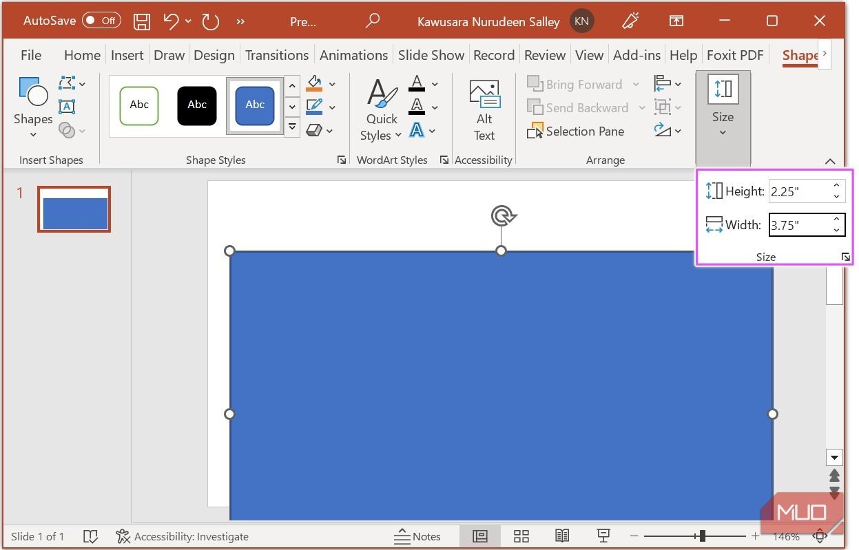Click the search magnifier in the title bar
The width and height of the screenshot is (859, 550).
[372, 21]
